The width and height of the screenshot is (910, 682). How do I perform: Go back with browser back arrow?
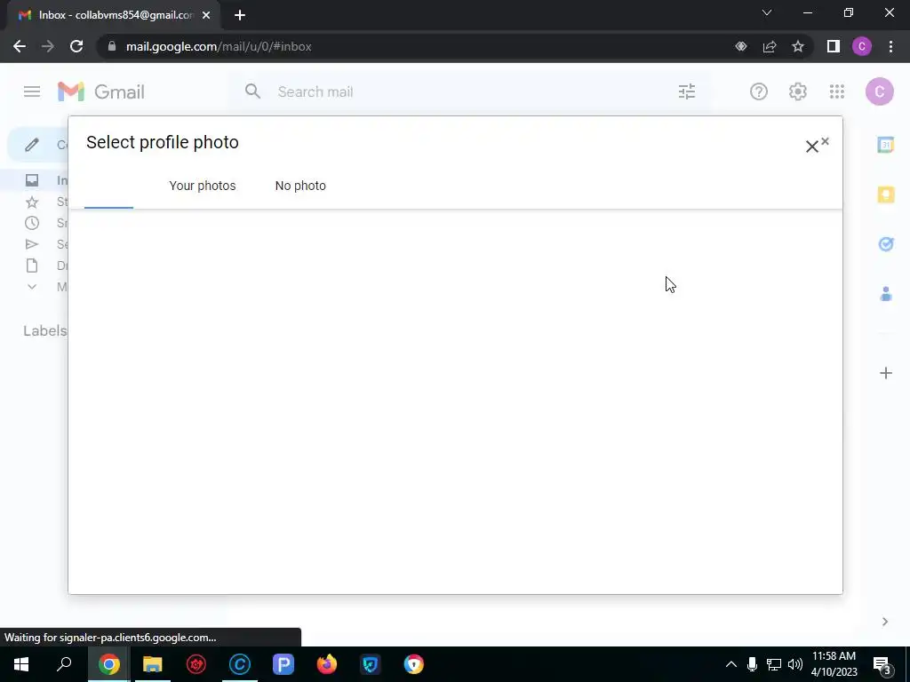(20, 46)
